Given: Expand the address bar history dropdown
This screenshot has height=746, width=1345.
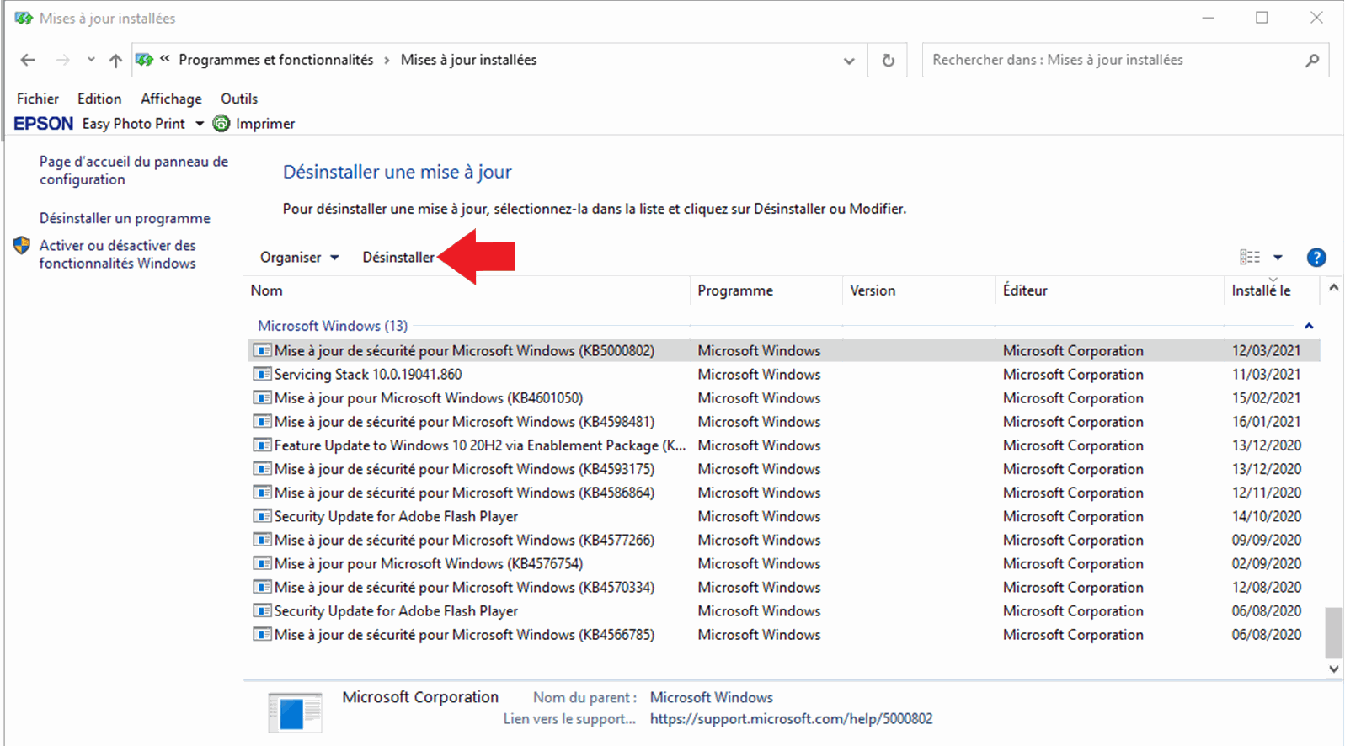Looking at the screenshot, I should (x=849, y=61).
